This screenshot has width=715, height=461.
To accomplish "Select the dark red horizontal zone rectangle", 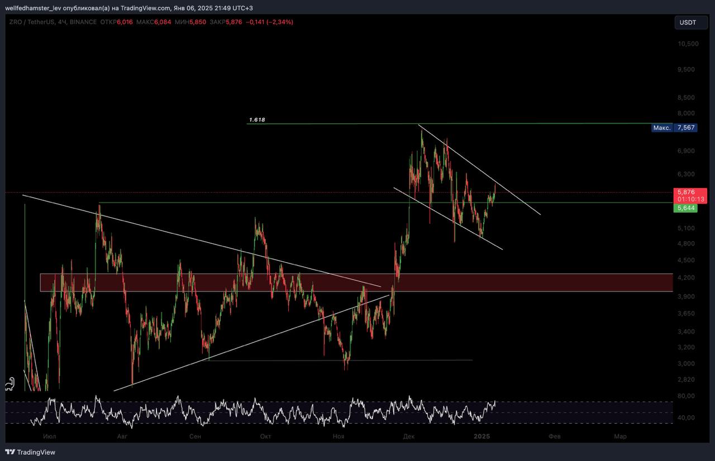I will pyautogui.click(x=356, y=282).
